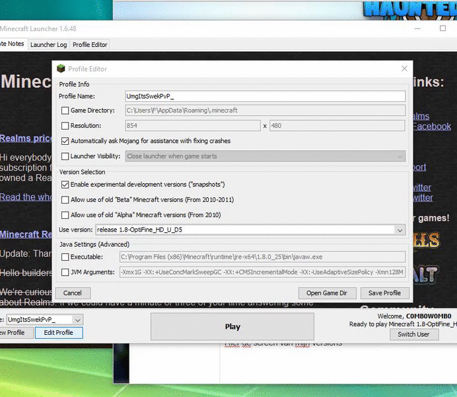The width and height of the screenshot is (457, 397).
Task: Click the Java executable path field
Action: coord(262,257)
